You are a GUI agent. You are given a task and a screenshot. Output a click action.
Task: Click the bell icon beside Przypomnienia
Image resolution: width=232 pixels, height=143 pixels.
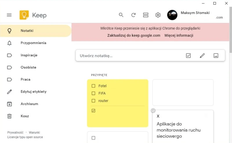point(9,43)
